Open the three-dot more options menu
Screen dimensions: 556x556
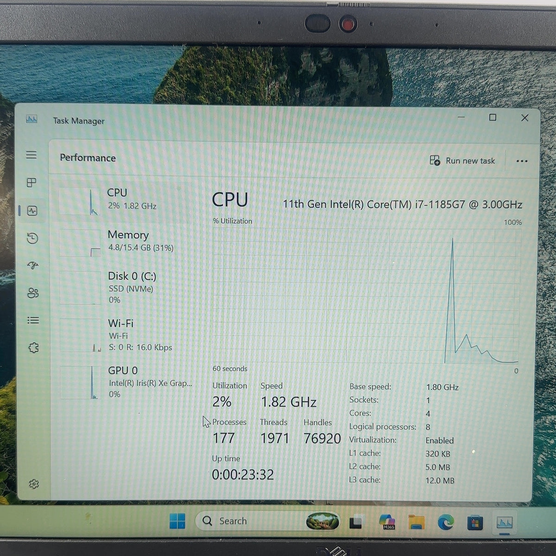coord(522,161)
